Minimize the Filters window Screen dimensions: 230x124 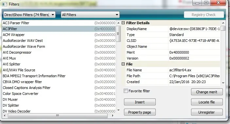point(197,3)
